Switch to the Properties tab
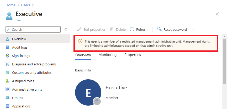 tap(133, 55)
